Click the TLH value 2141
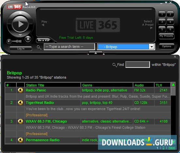Viewport: 180px width, 153px height. 163,90
